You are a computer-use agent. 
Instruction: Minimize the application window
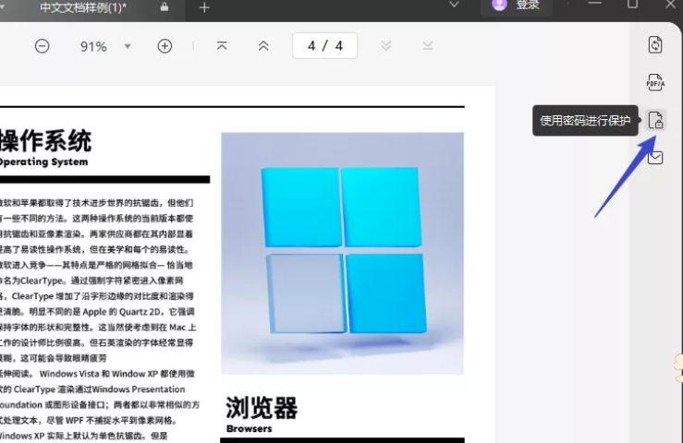tap(594, 4)
